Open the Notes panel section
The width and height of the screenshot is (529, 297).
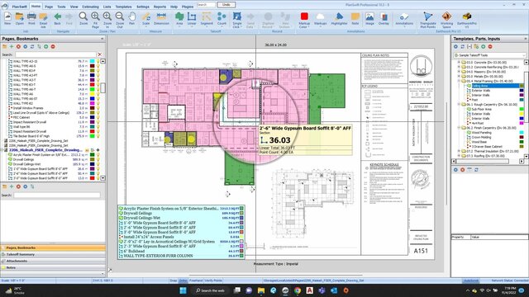(x=53, y=267)
